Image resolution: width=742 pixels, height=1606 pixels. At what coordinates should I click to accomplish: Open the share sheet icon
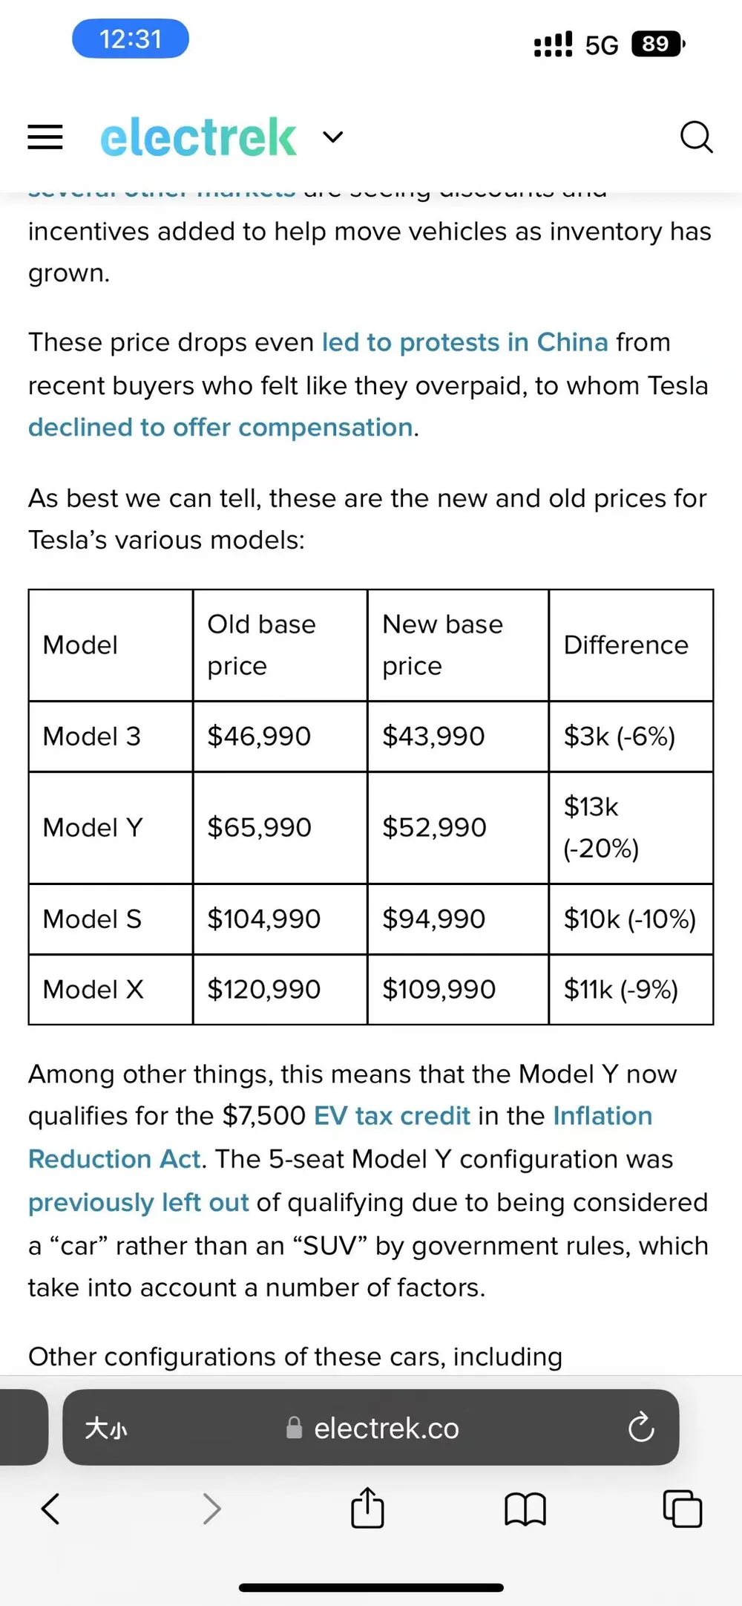pyautogui.click(x=367, y=1507)
